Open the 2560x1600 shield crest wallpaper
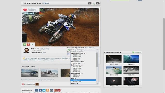This screenshot has width=165, height=93. (131, 81)
